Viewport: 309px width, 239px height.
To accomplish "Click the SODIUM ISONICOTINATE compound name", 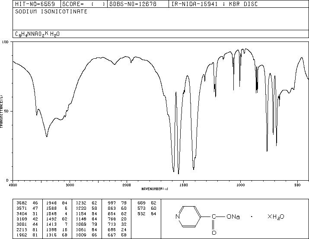I will tap(51, 12).
